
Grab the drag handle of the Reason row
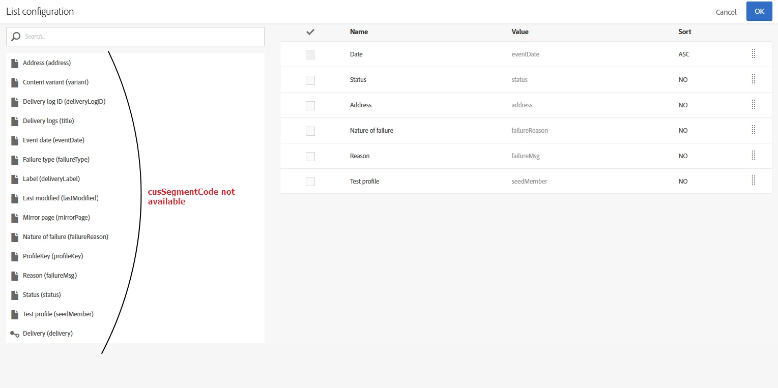[x=754, y=156]
